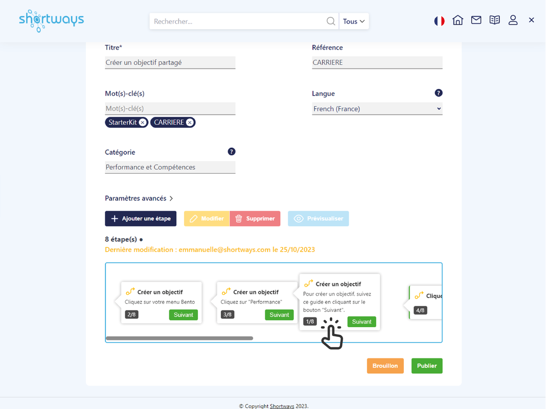546x409 pixels.
Task: Click the help icon next to Catégorie
Action: pos(232,152)
